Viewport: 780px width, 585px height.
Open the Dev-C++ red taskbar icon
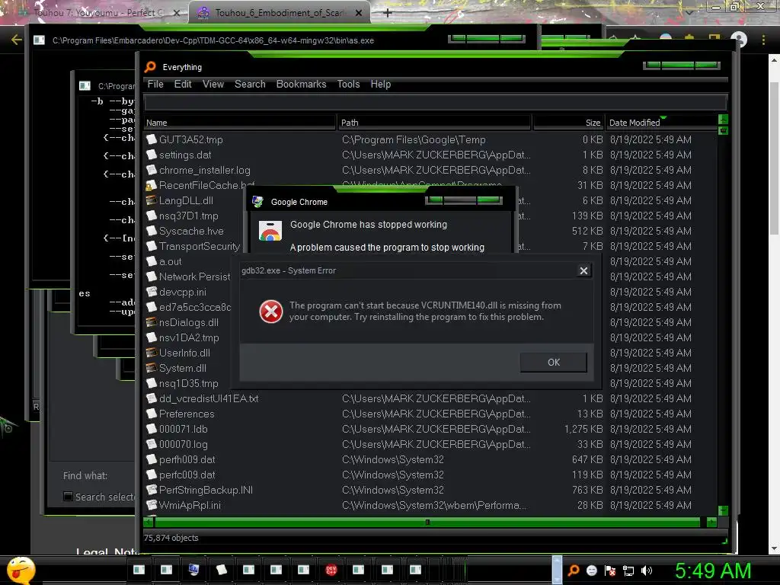pos(331,570)
